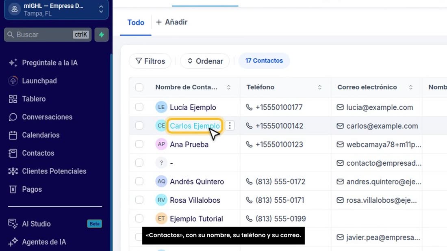Click the Filtros funnel icon
The width and height of the screenshot is (447, 251).
click(x=139, y=61)
